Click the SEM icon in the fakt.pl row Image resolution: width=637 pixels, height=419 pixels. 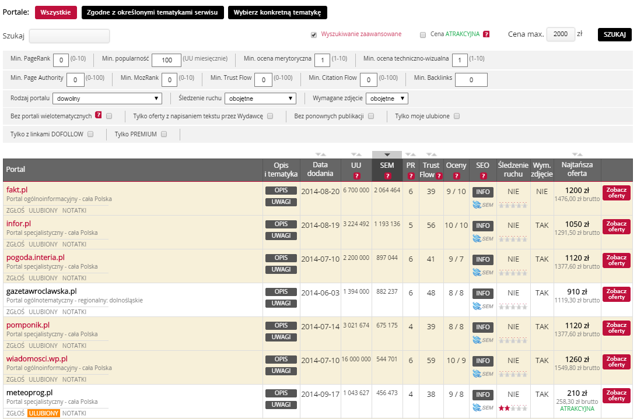[482, 205]
